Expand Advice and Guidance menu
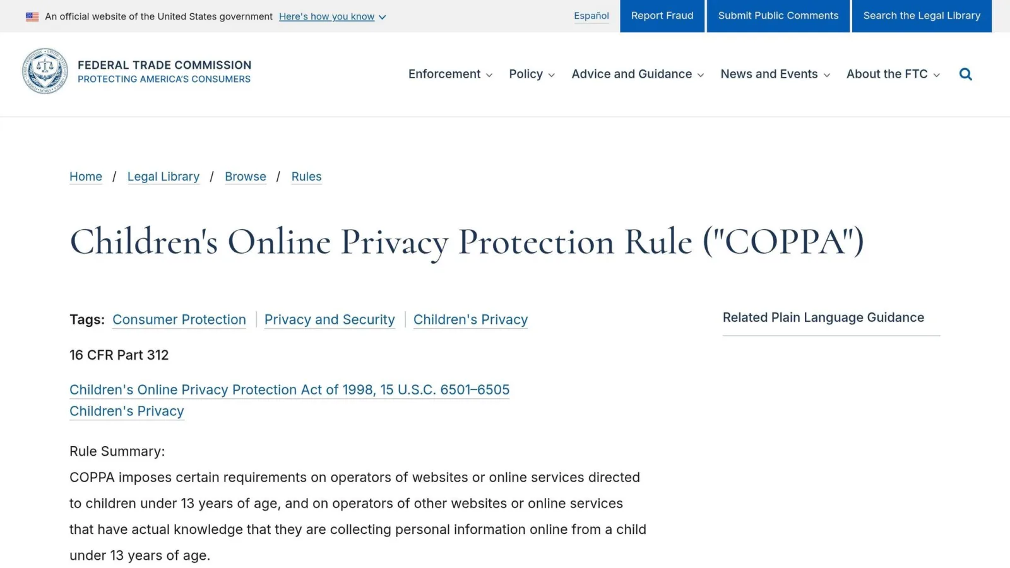The image size is (1010, 568). 638,74
